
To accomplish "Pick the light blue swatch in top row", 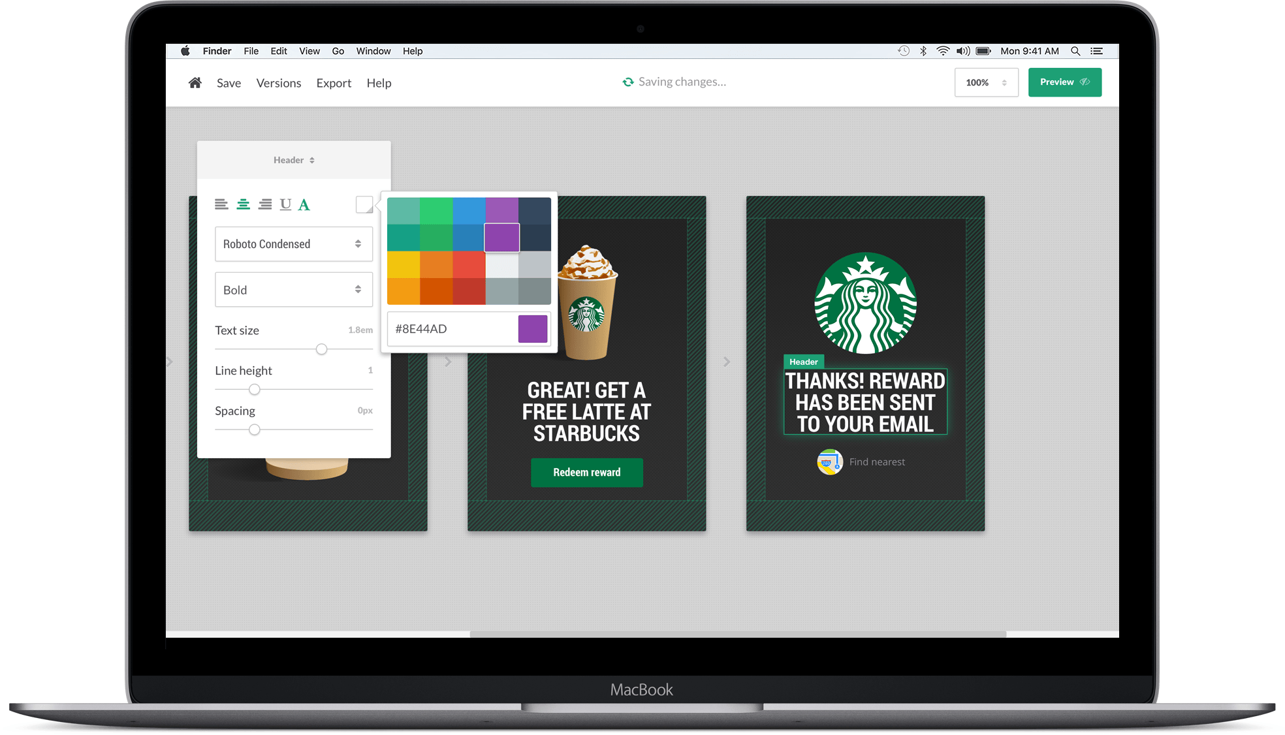I will click(x=469, y=211).
